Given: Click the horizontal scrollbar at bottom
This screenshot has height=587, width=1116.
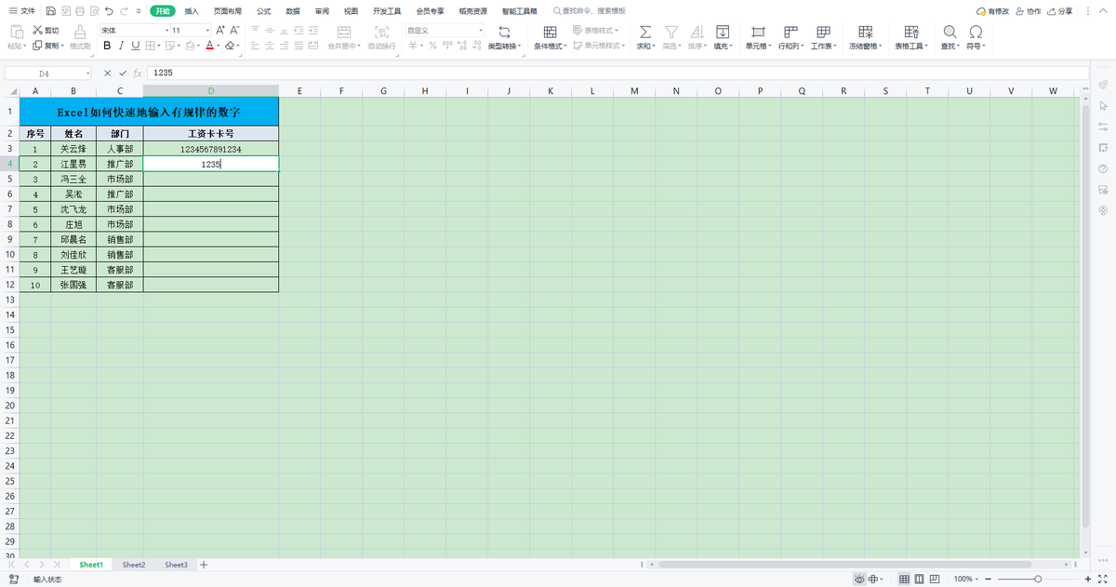Looking at the screenshot, I should pos(846,565).
